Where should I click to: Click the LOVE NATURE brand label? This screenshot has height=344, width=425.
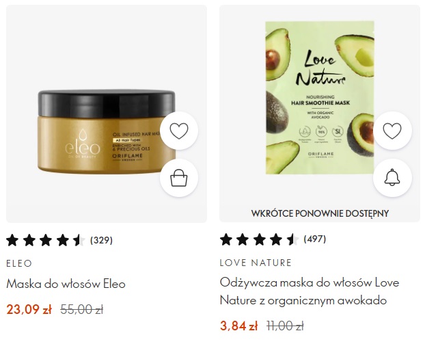tap(256, 263)
